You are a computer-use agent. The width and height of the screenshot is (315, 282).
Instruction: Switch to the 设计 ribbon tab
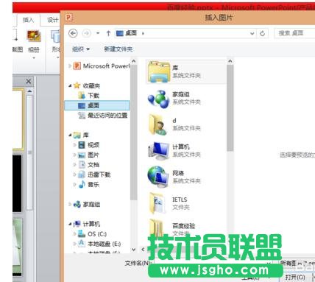point(52,20)
